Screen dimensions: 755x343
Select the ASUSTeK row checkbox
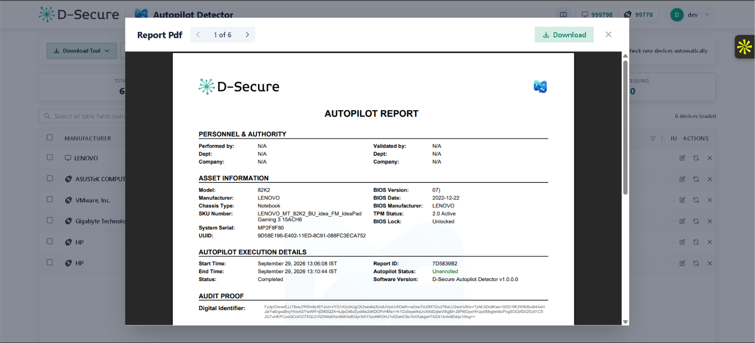pos(50,178)
